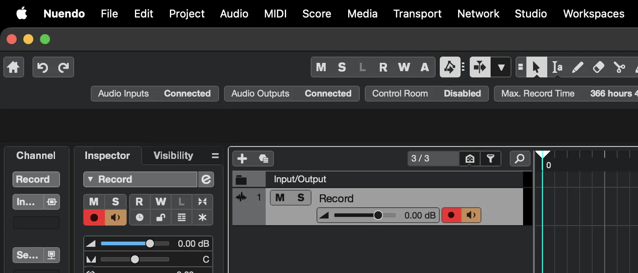Click the Input/Output folder icon
This screenshot has height=273, width=638.
pos(241,180)
